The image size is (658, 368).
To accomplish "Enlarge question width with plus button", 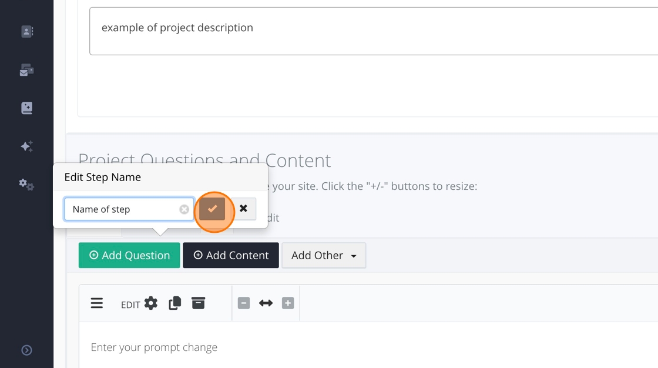I will point(287,303).
